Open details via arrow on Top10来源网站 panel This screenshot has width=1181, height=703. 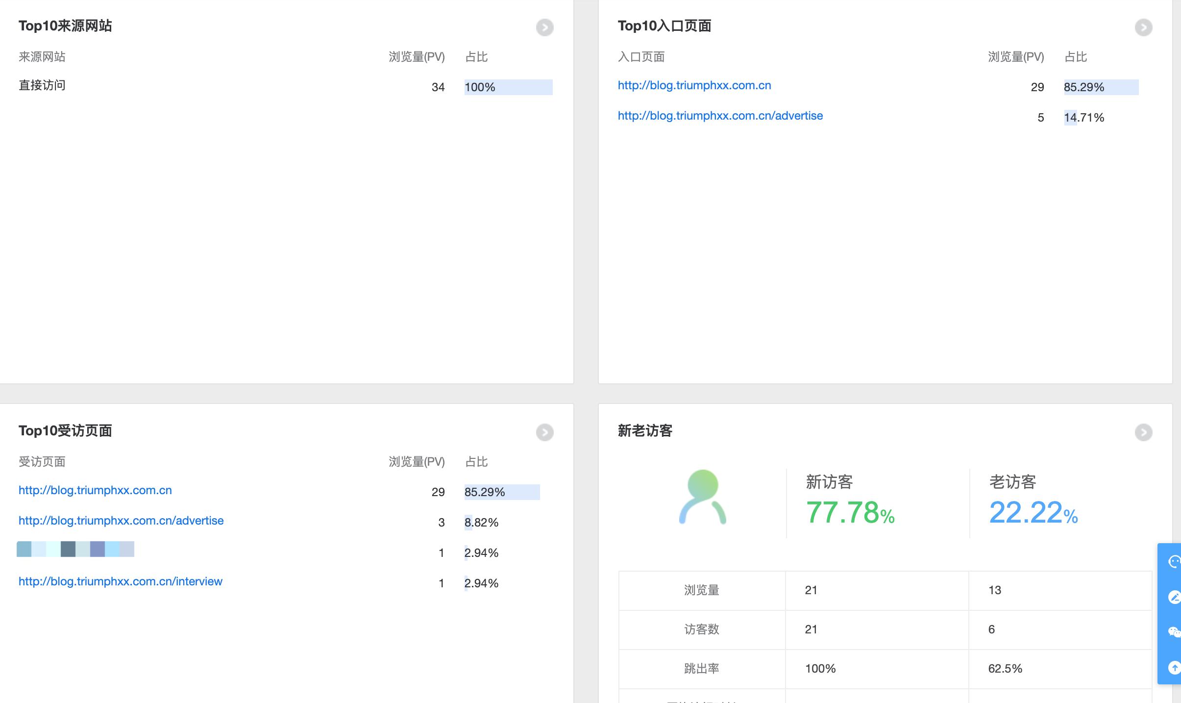(x=544, y=28)
